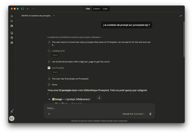Image resolution: width=193 pixels, height=134 pixels.
Task: Switch to the Cowork tab
Action: [97, 9]
